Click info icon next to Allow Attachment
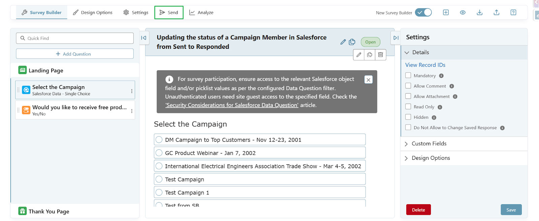The width and height of the screenshot is (539, 221). click(x=455, y=97)
